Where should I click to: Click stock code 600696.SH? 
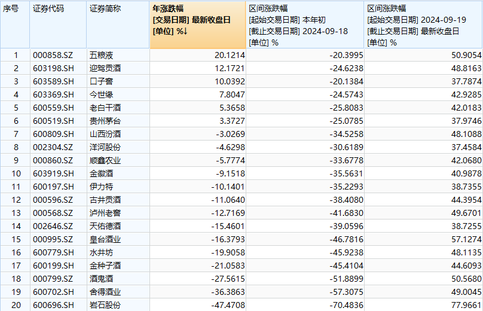(x=53, y=305)
